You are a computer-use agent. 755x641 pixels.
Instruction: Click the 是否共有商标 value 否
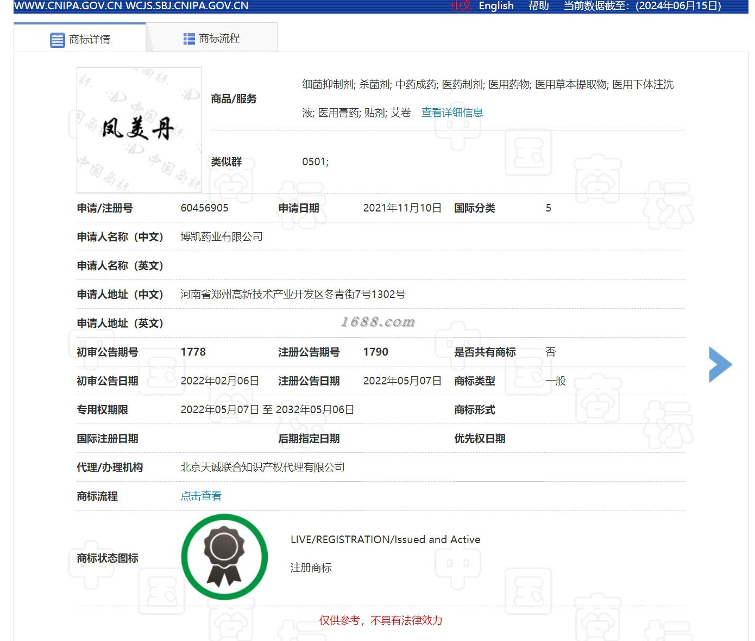(x=551, y=352)
